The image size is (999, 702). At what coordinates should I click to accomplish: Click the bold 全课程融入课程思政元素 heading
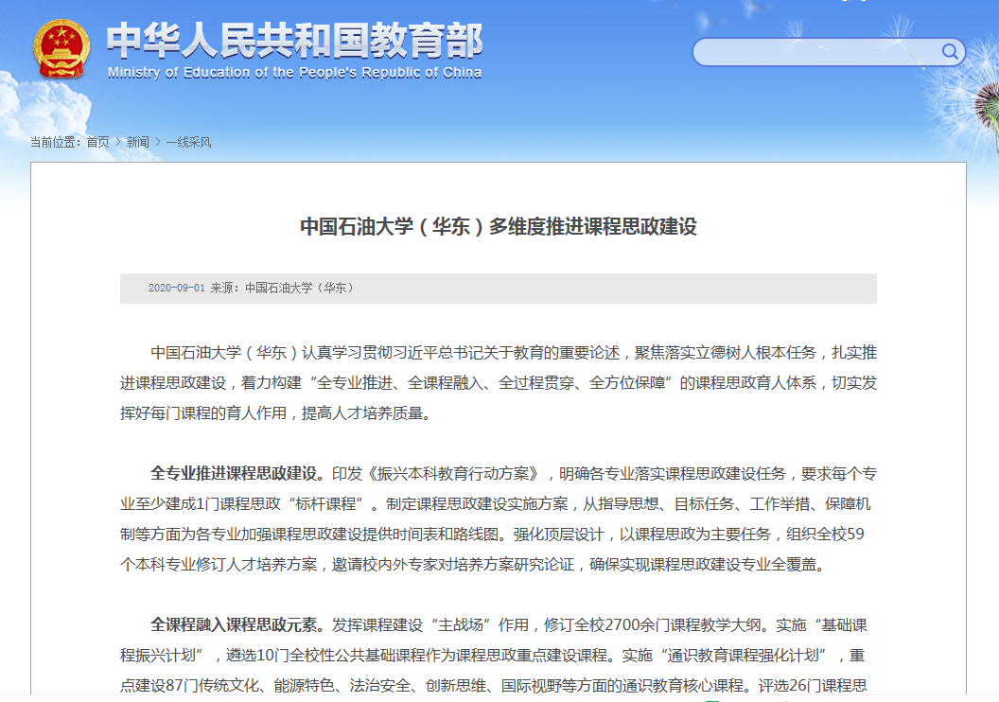click(x=237, y=625)
